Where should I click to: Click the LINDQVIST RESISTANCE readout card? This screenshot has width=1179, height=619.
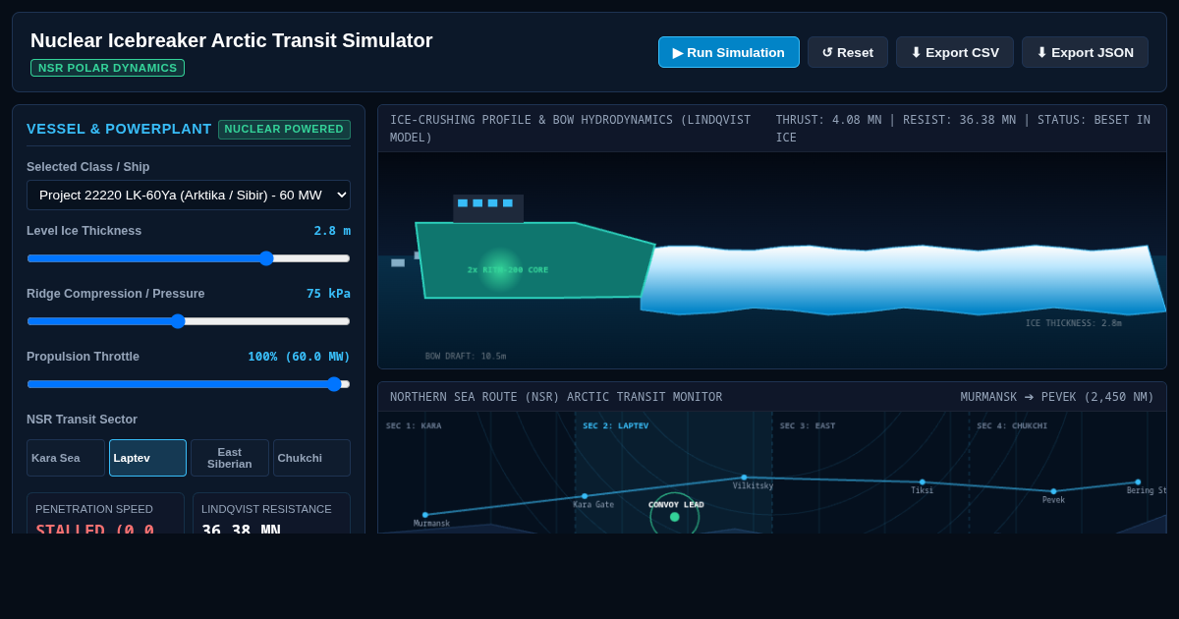(x=271, y=513)
